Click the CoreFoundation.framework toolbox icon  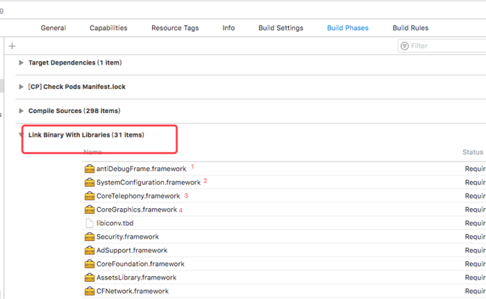pyautogui.click(x=89, y=264)
